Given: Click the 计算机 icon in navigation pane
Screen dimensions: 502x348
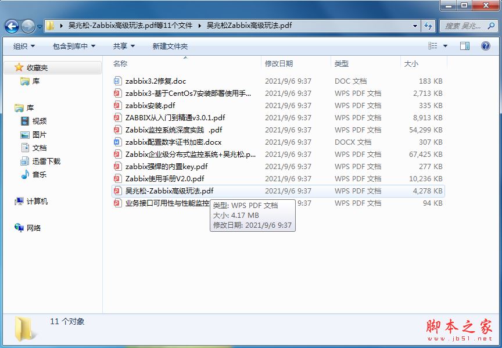Looking at the screenshot, I should coord(19,201).
